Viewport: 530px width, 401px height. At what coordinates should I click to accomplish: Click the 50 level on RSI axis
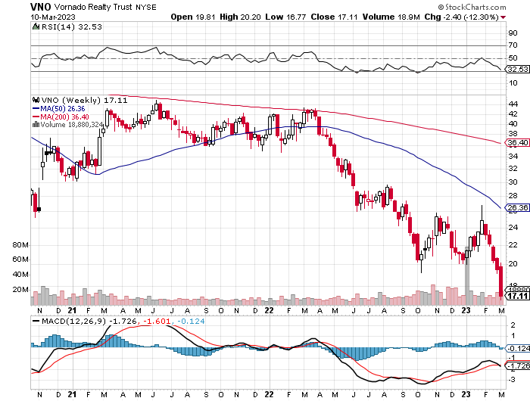click(x=513, y=58)
